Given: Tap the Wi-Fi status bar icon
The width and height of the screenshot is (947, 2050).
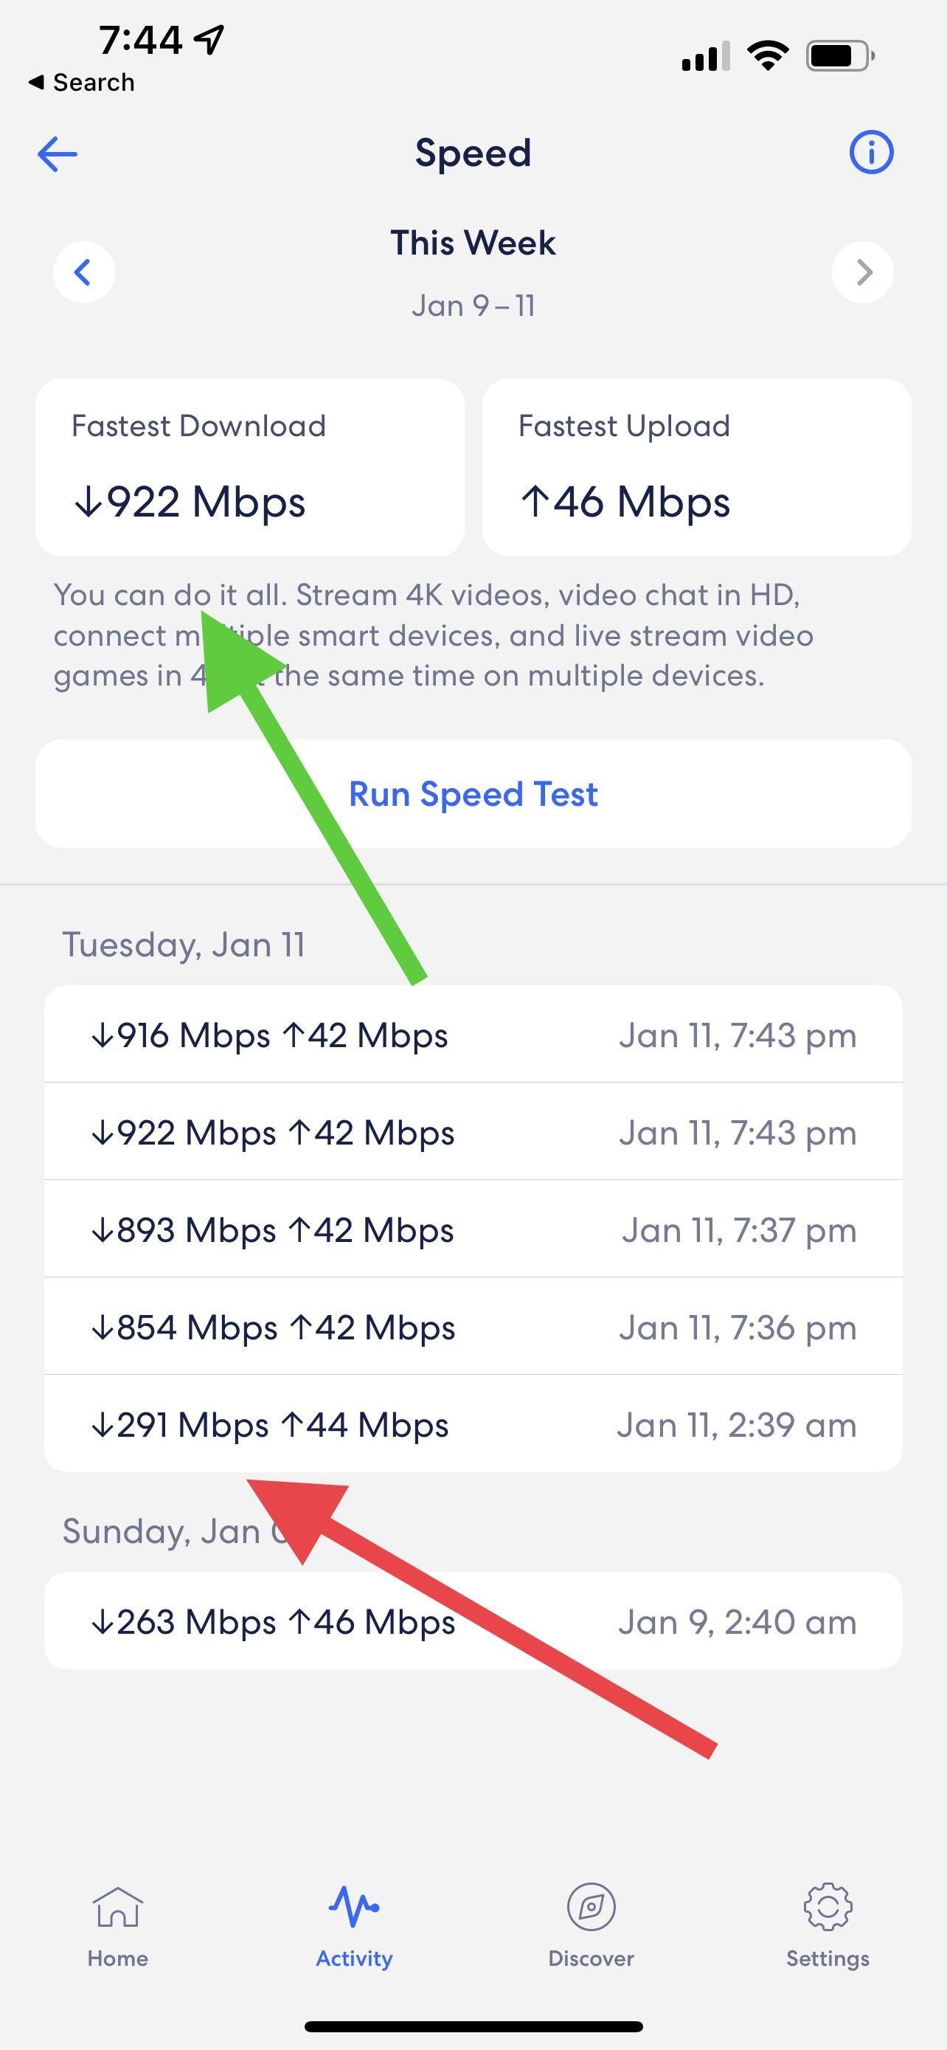Looking at the screenshot, I should coord(767,55).
